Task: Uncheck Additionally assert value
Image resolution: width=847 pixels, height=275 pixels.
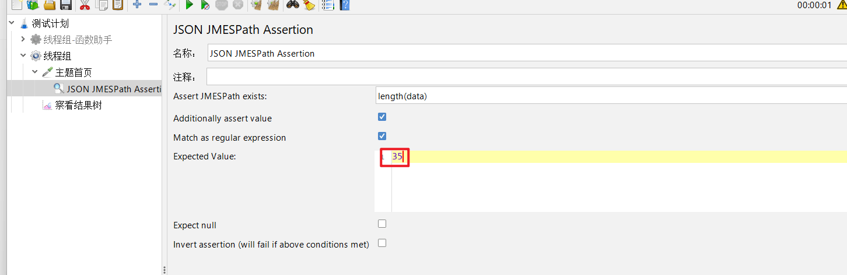Action: click(382, 117)
